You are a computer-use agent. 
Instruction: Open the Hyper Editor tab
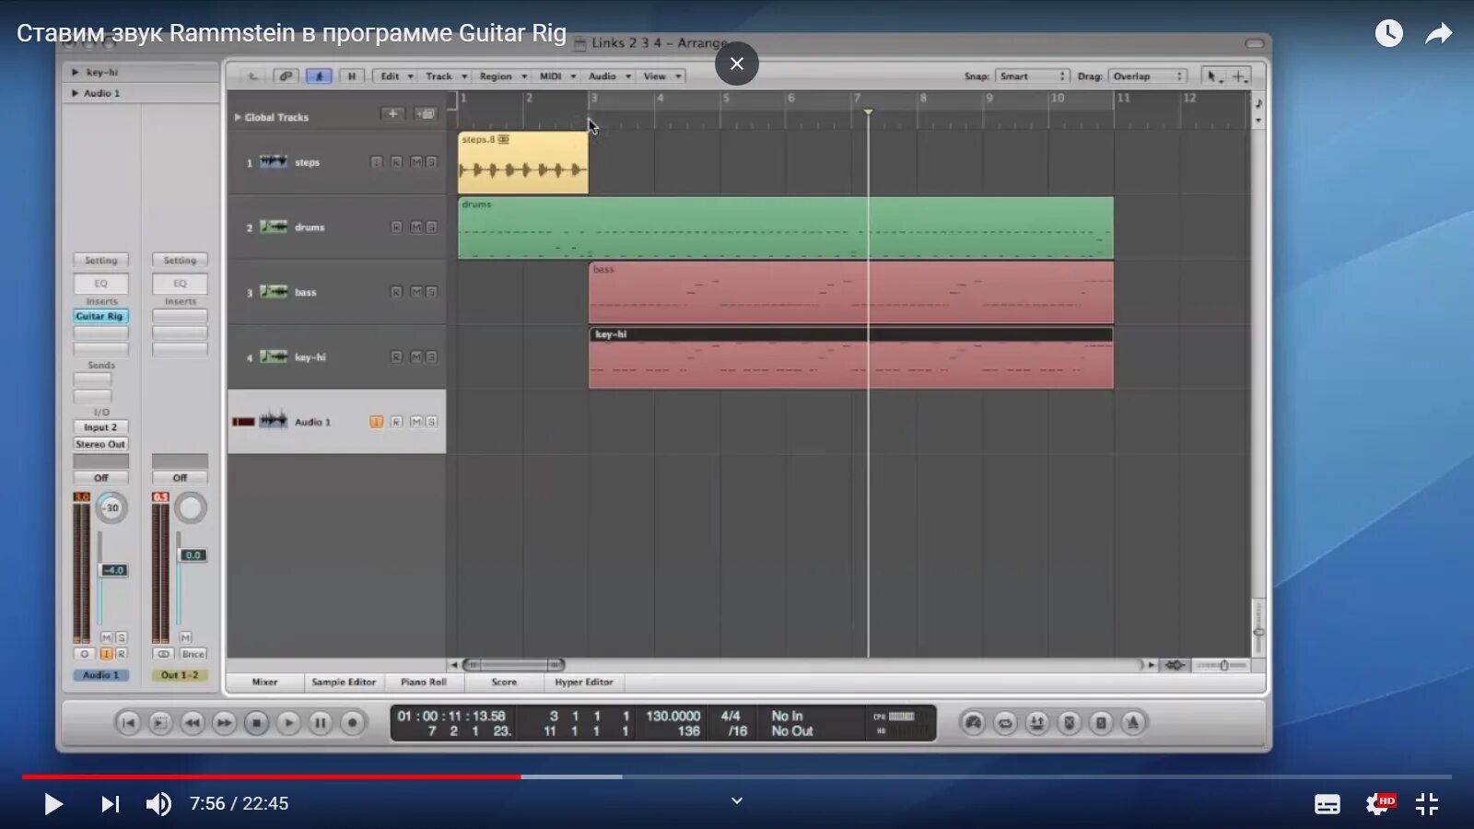coord(584,683)
